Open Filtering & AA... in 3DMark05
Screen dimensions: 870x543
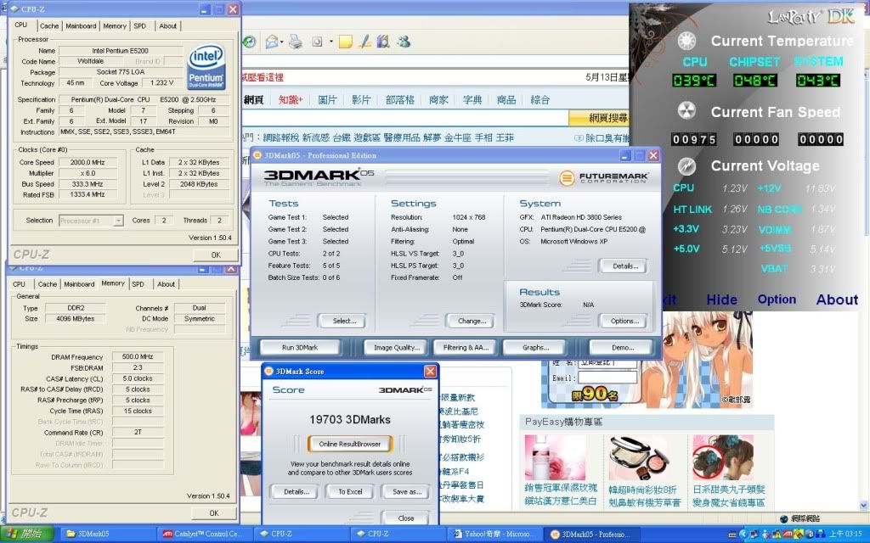[465, 347]
